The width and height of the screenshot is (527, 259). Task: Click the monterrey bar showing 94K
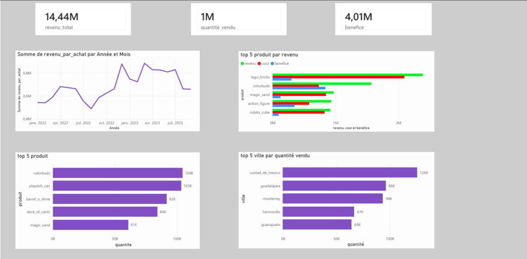(x=333, y=198)
